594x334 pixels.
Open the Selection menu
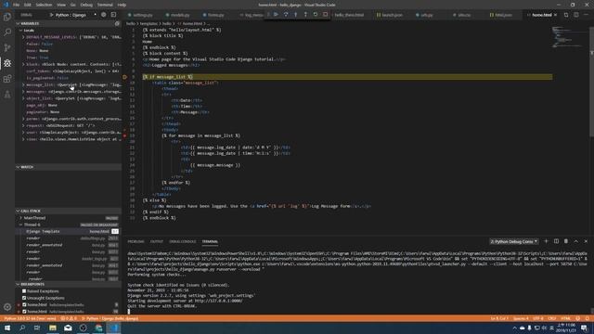tap(44, 5)
